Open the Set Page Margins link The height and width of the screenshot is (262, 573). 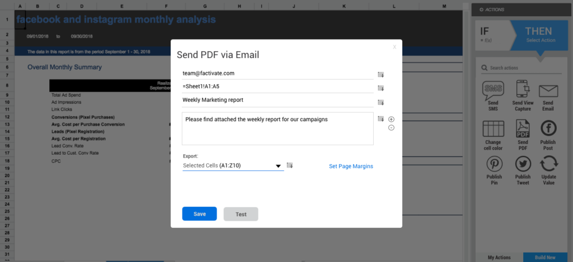pyautogui.click(x=351, y=166)
